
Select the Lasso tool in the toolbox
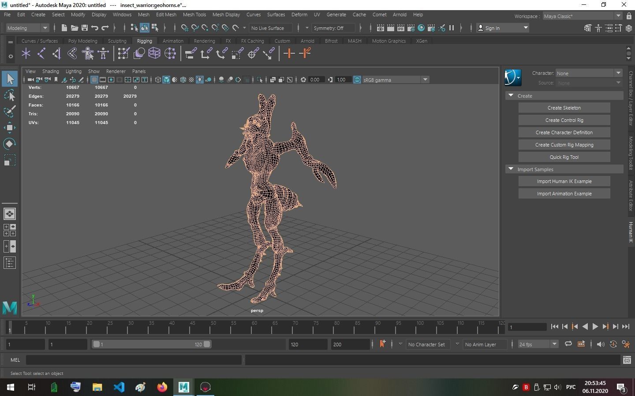[9, 95]
